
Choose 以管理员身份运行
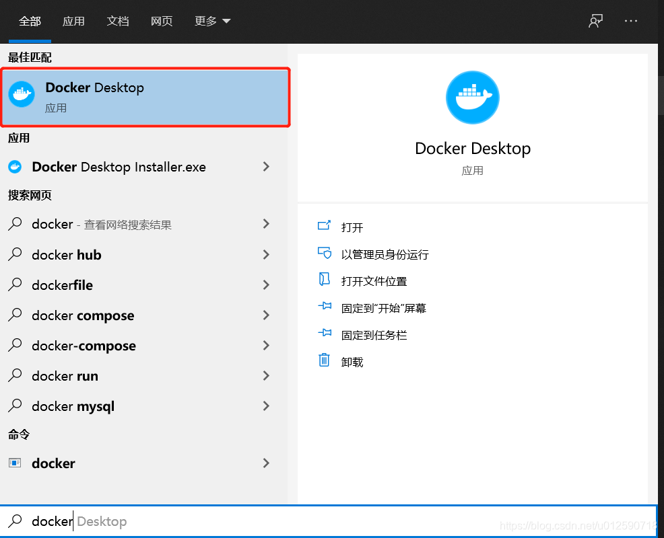(x=385, y=255)
